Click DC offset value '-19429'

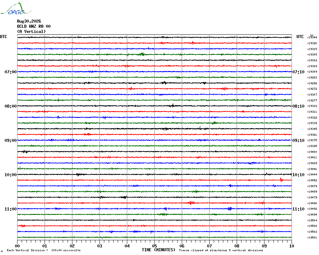(312, 163)
